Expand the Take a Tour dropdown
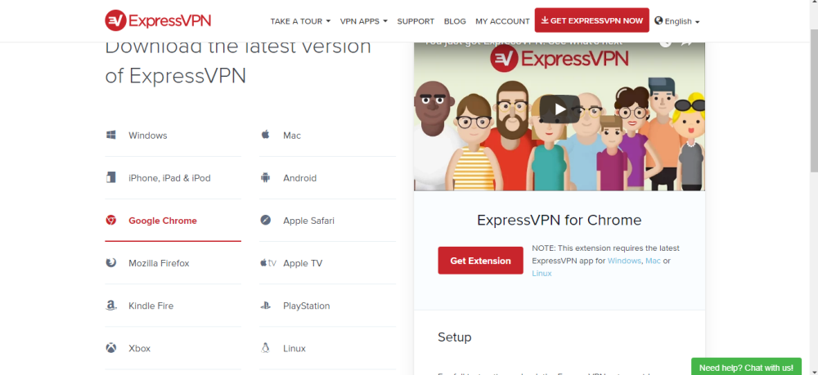This screenshot has height=375, width=818. click(x=300, y=21)
